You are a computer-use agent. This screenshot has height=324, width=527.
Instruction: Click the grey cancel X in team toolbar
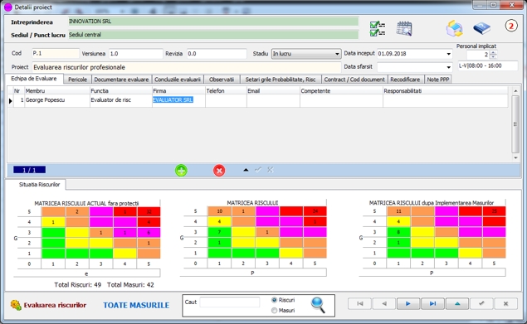point(271,170)
